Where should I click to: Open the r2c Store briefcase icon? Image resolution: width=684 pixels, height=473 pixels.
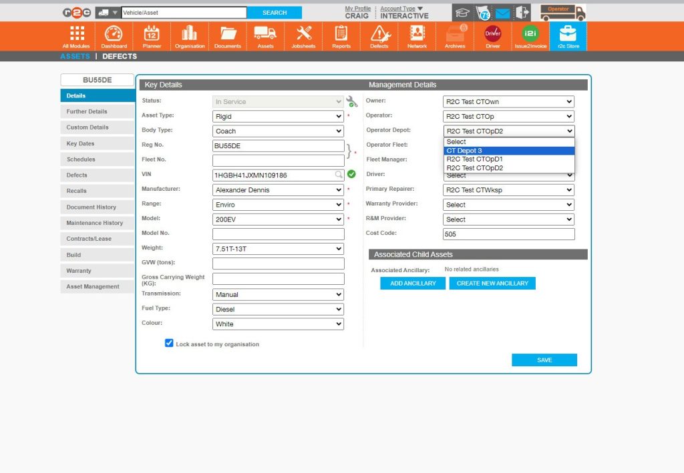568,35
